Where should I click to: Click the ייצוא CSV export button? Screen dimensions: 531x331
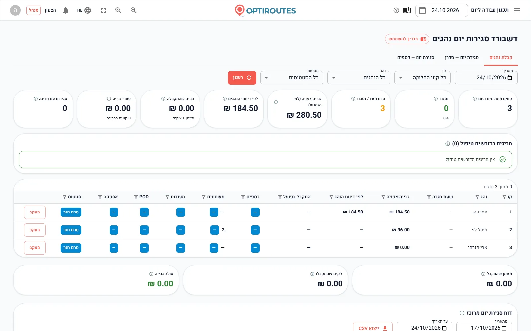point(373,328)
